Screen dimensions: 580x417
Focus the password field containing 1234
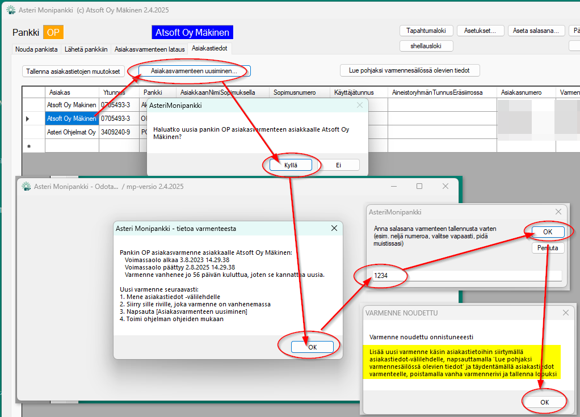click(x=467, y=275)
